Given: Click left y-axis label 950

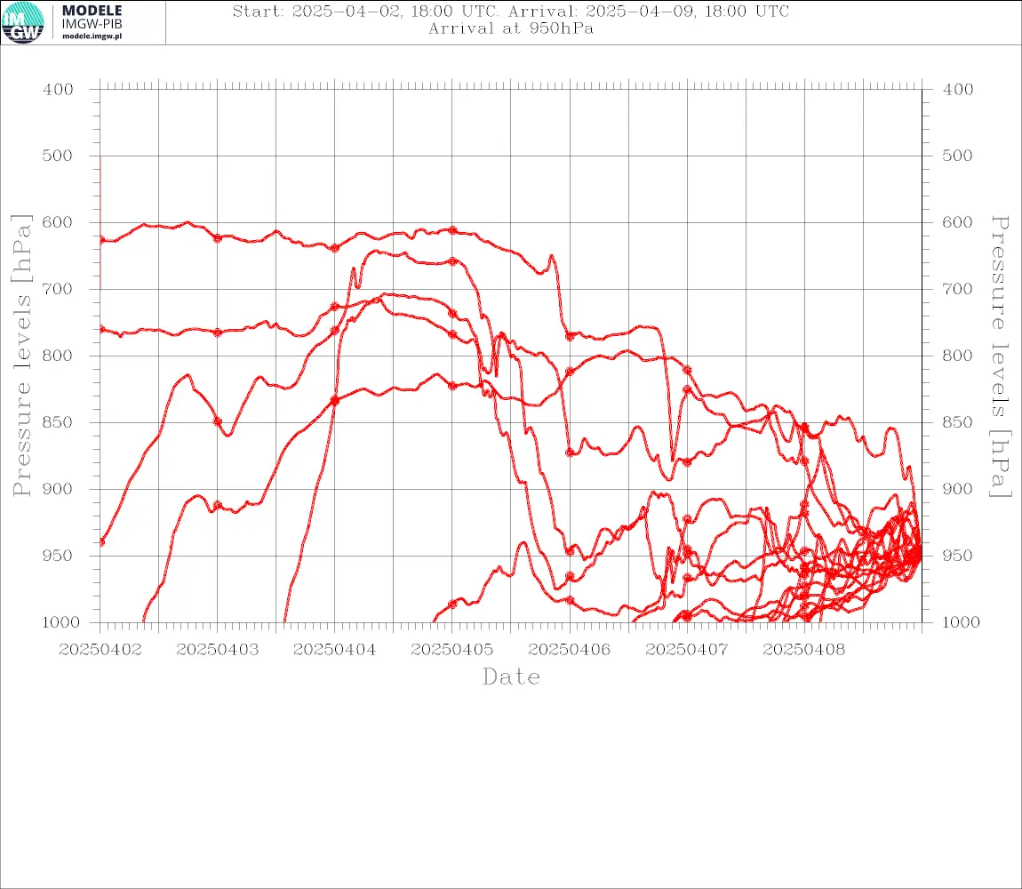Looking at the screenshot, I should pyautogui.click(x=59, y=555).
